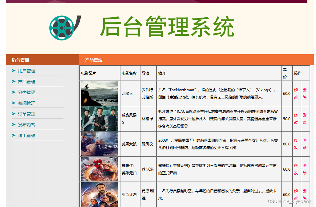Image resolution: width=316 pixels, height=207 pixels.
Task: Select 退出管理 to log out
Action: [27, 136]
